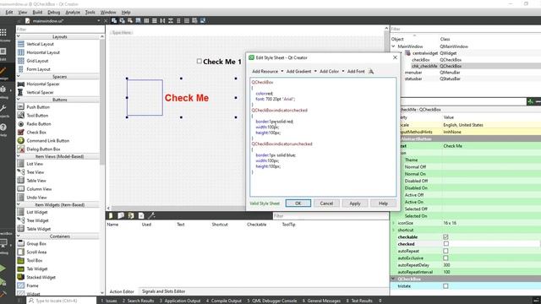The image size is (541, 304).
Task: Click Edit Widgets toolbar icon
Action: 114,20
